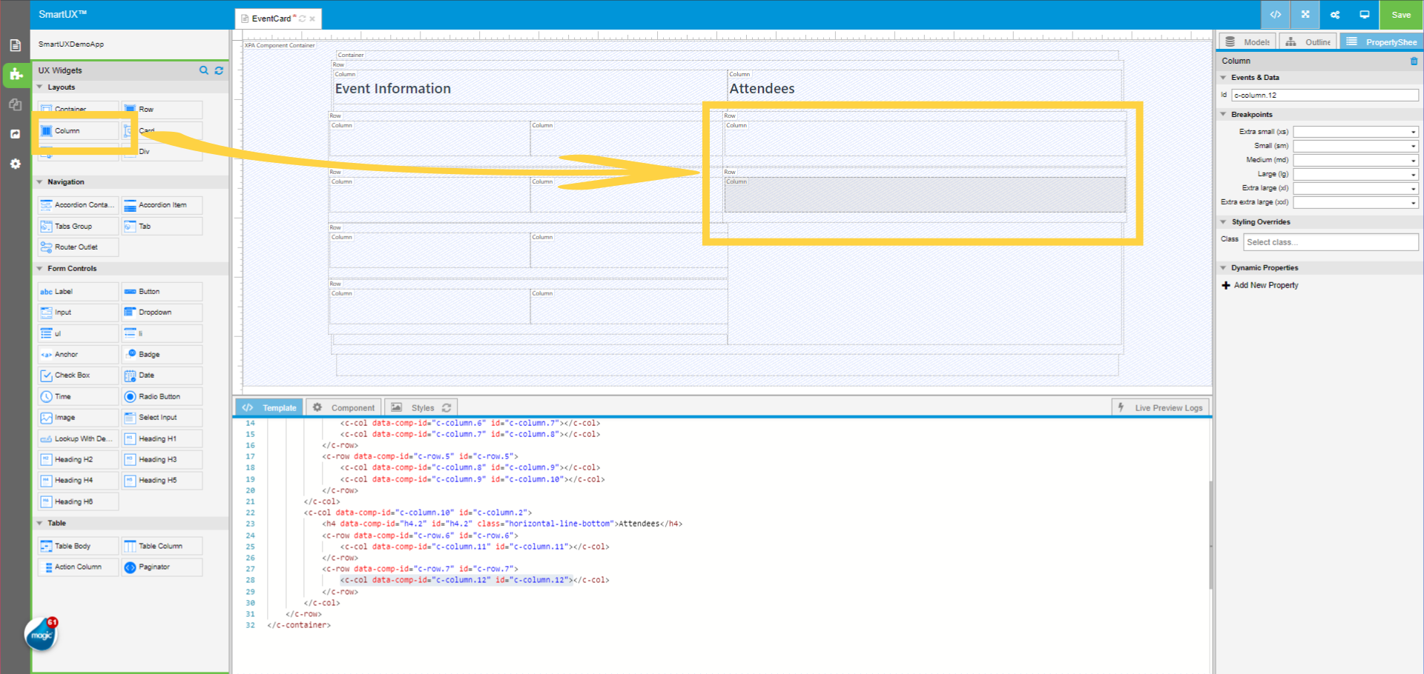
Task: Refresh the widget list via refresh icon
Action: point(219,70)
